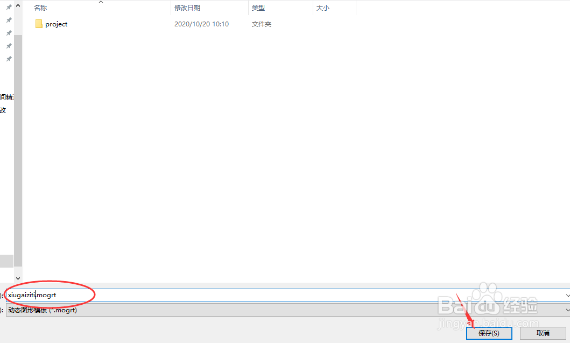Click the third pin icon in the sidebar
Image resolution: width=570 pixels, height=343 pixels.
point(8,32)
